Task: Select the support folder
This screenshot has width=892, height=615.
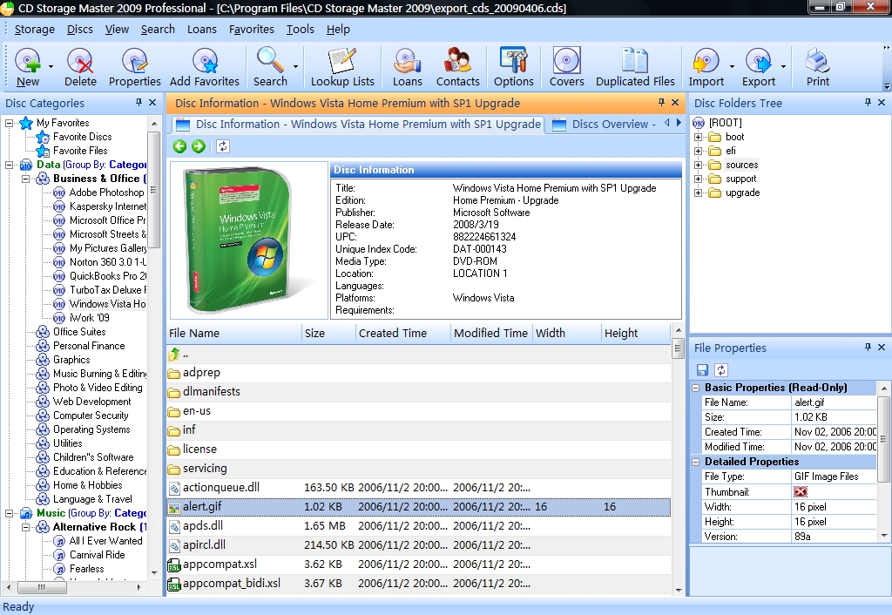Action: point(740,179)
